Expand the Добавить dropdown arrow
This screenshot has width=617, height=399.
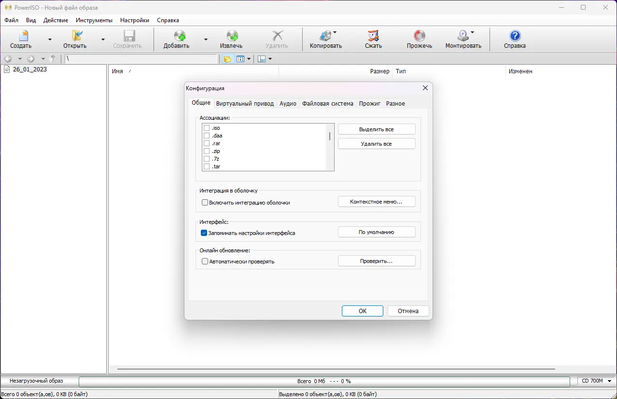pos(206,40)
